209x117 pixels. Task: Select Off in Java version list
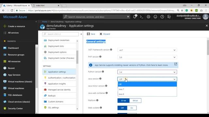(147, 84)
